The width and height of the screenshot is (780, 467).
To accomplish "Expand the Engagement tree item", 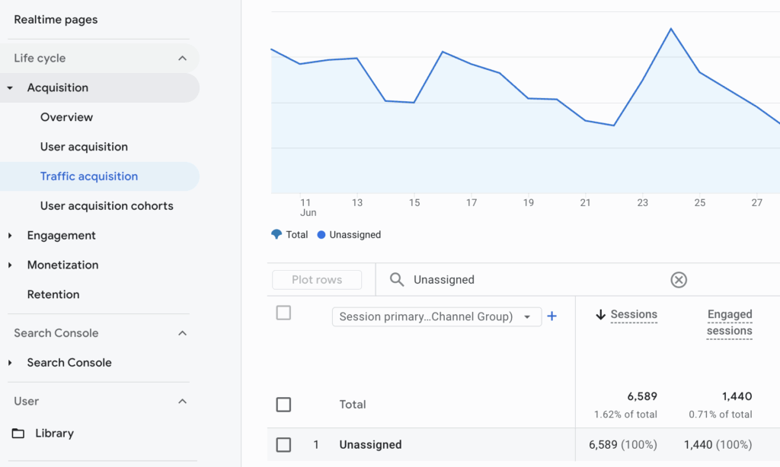I will point(10,236).
